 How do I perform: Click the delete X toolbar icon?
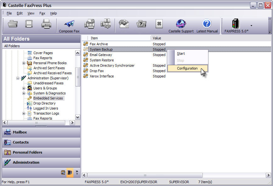pos(159,24)
